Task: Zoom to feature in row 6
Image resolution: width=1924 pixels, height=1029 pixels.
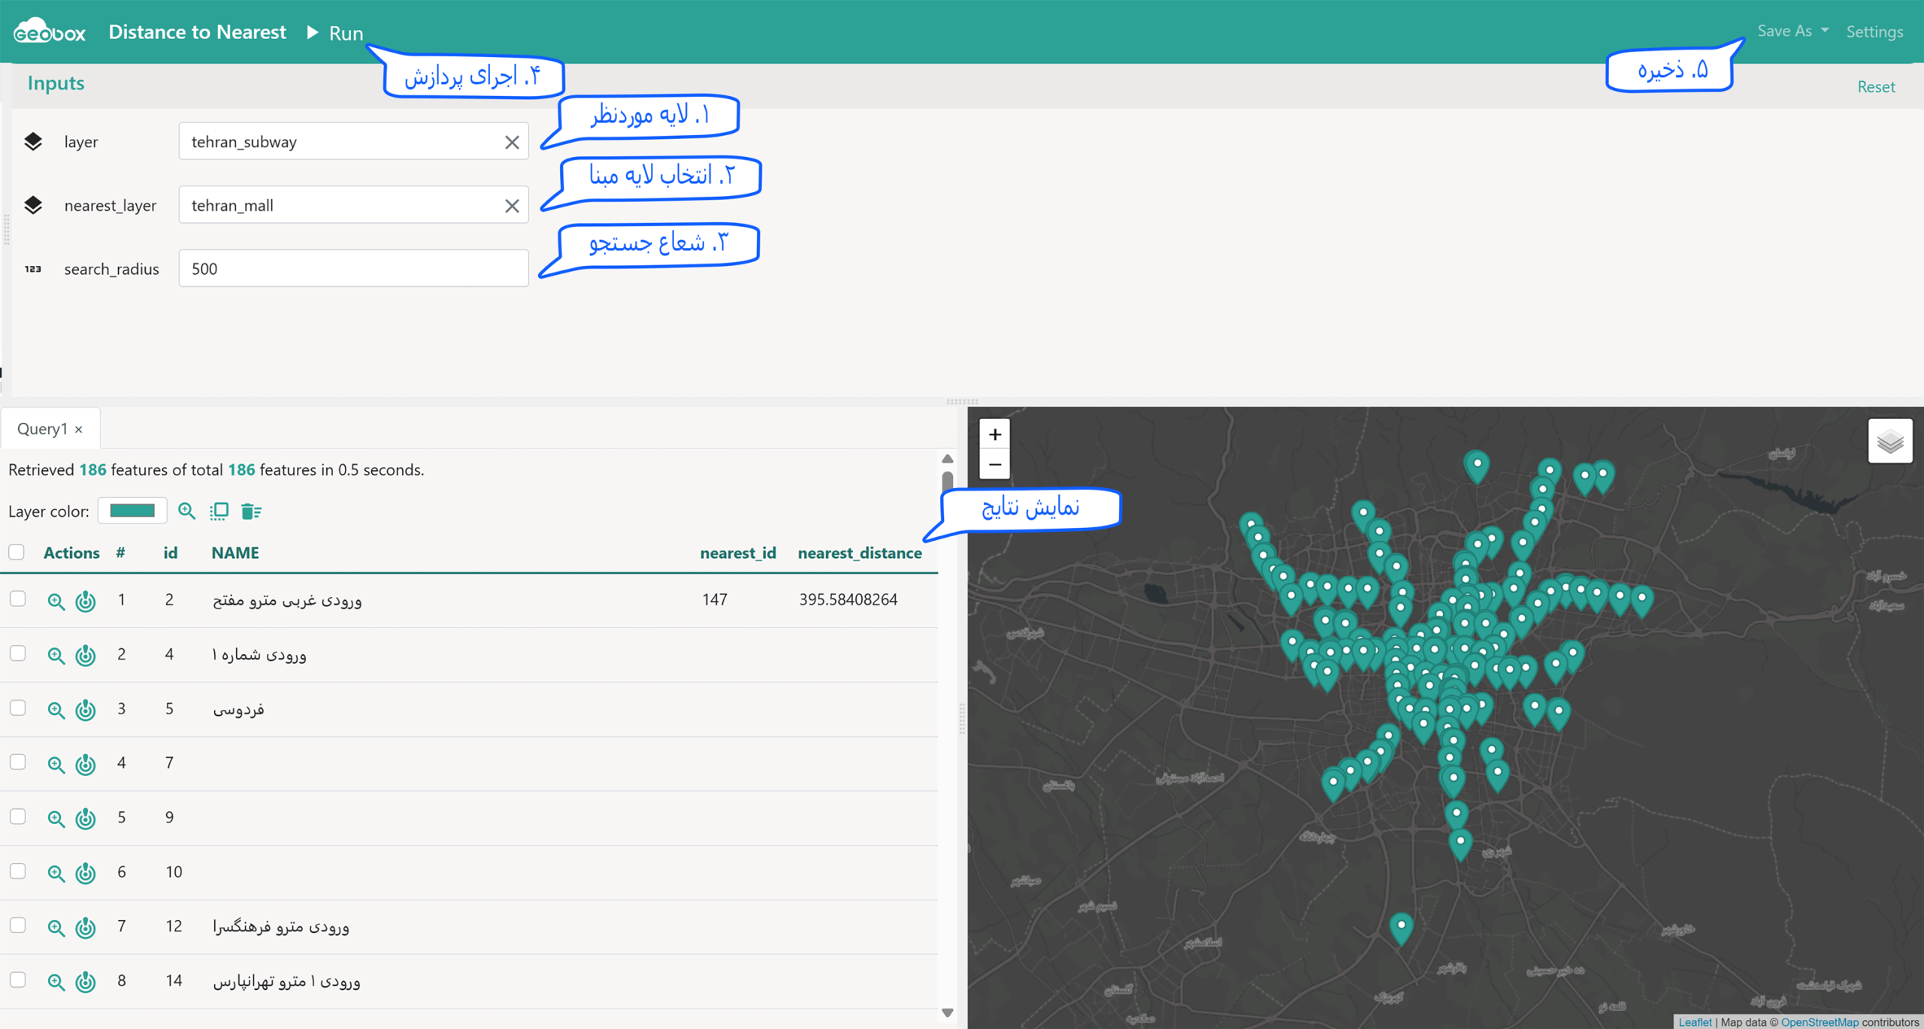Action: (56, 873)
